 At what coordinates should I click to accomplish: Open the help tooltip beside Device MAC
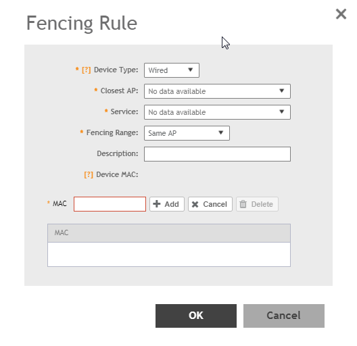[89, 174]
